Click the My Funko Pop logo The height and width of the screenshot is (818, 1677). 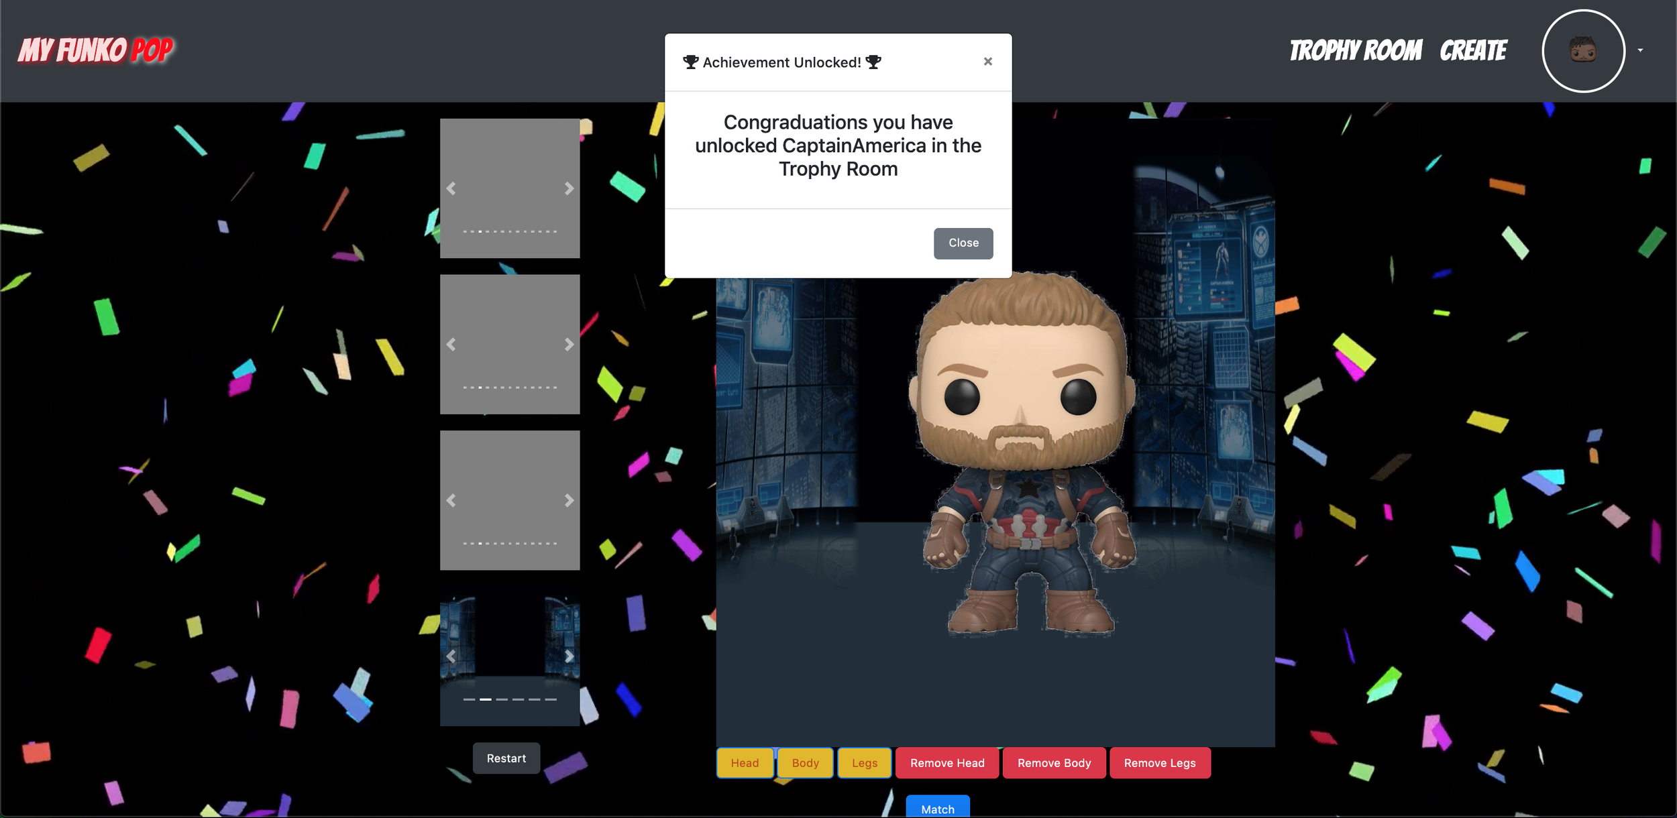click(x=95, y=51)
